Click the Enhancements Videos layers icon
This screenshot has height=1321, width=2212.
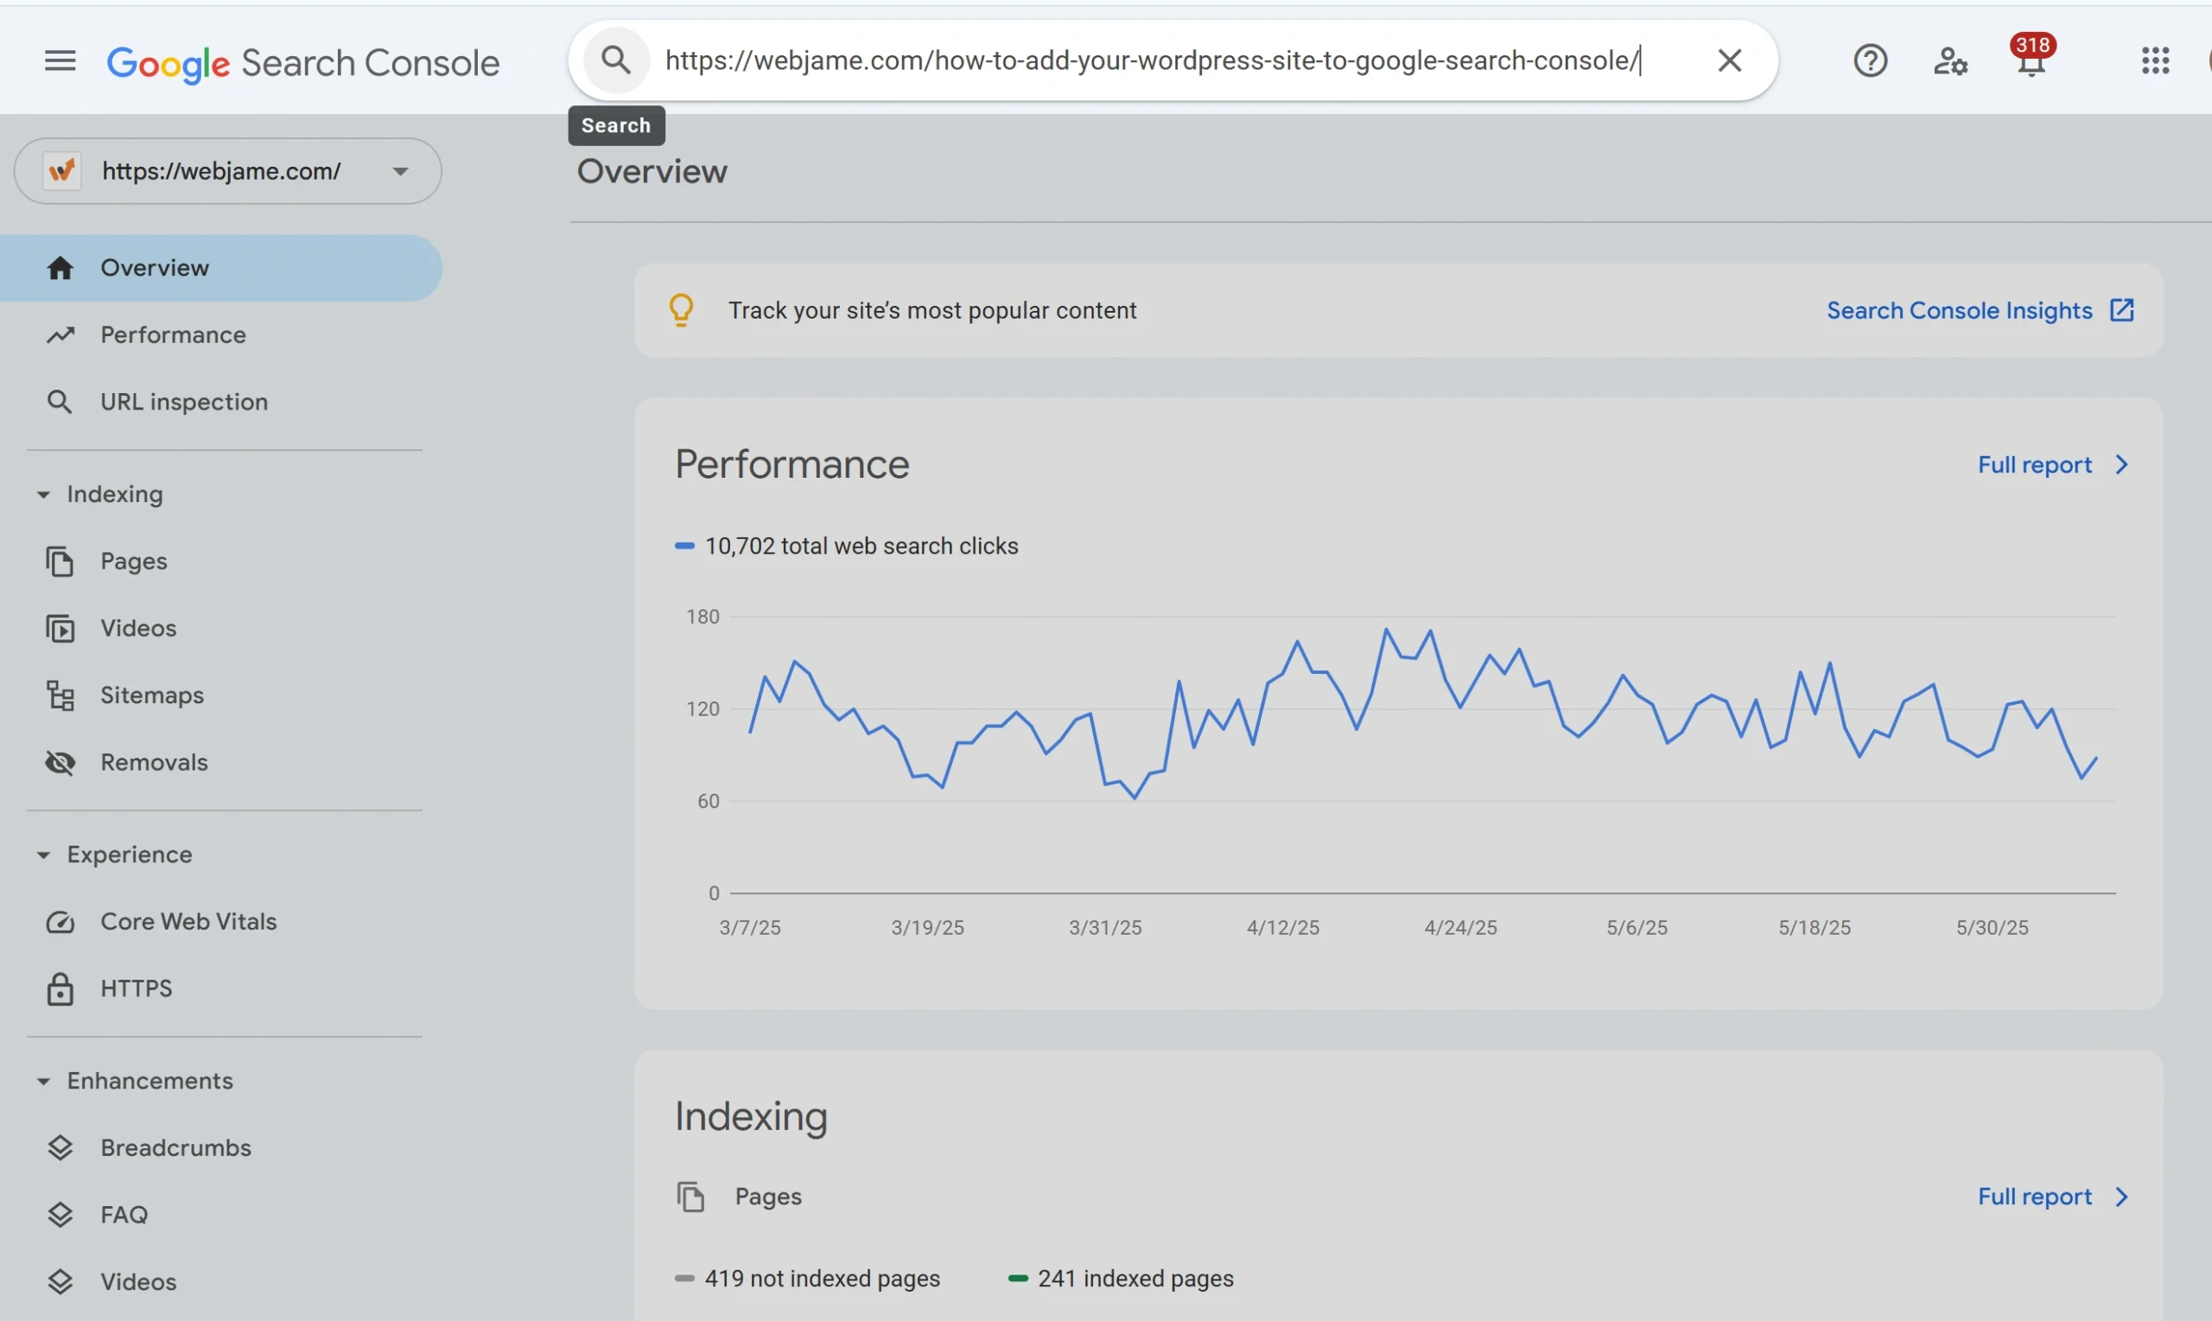[x=60, y=1282]
